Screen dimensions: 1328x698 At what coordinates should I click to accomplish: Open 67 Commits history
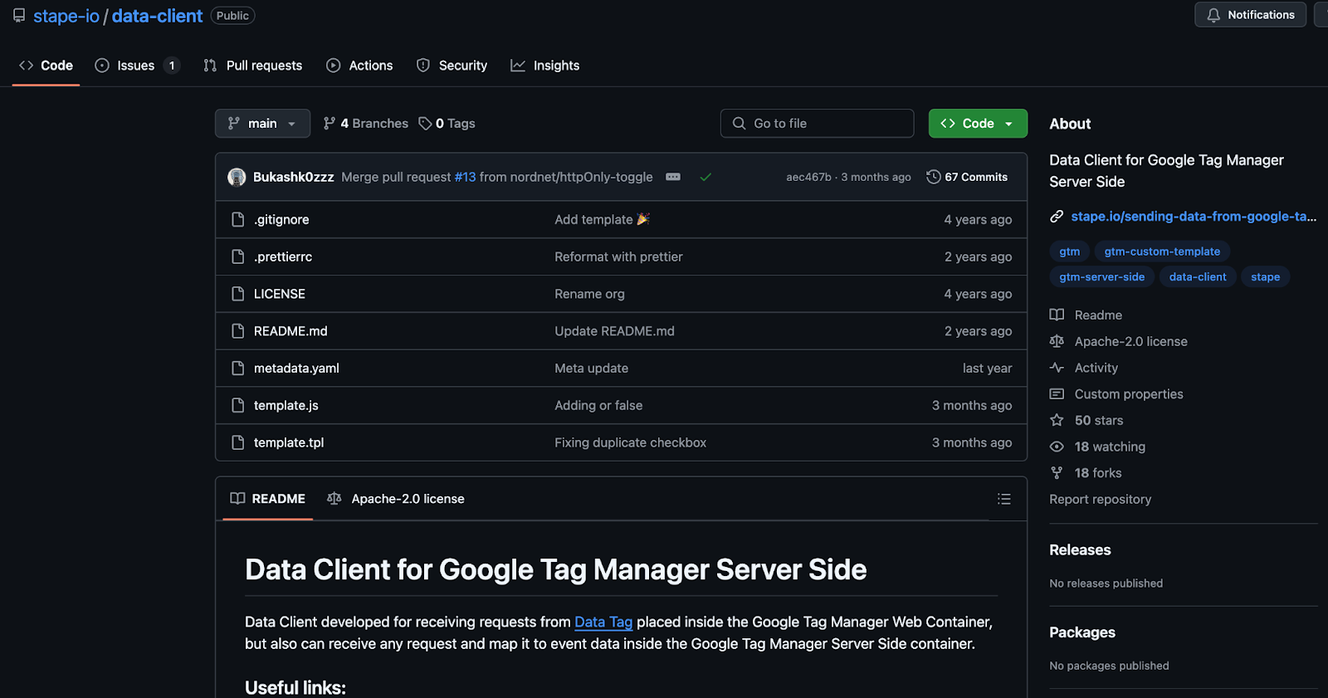[x=967, y=177]
